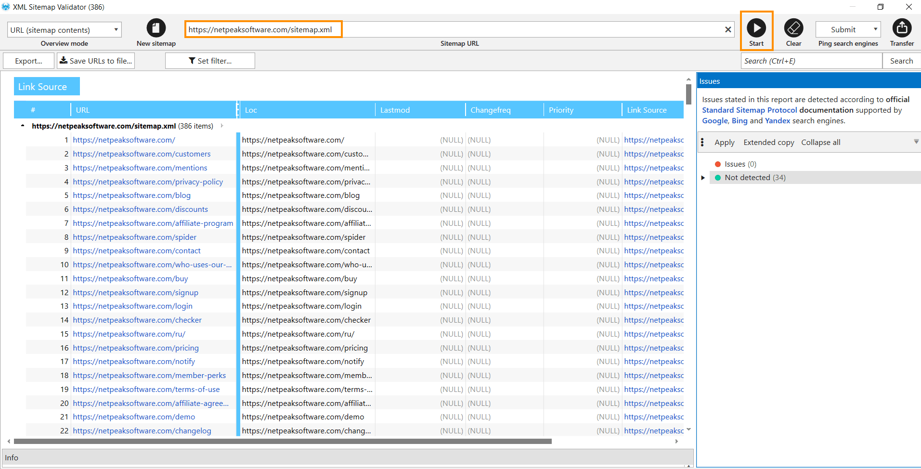This screenshot has width=921, height=469.
Task: Open the netpeaksoftware.com/demo URL link
Action: coord(134,417)
